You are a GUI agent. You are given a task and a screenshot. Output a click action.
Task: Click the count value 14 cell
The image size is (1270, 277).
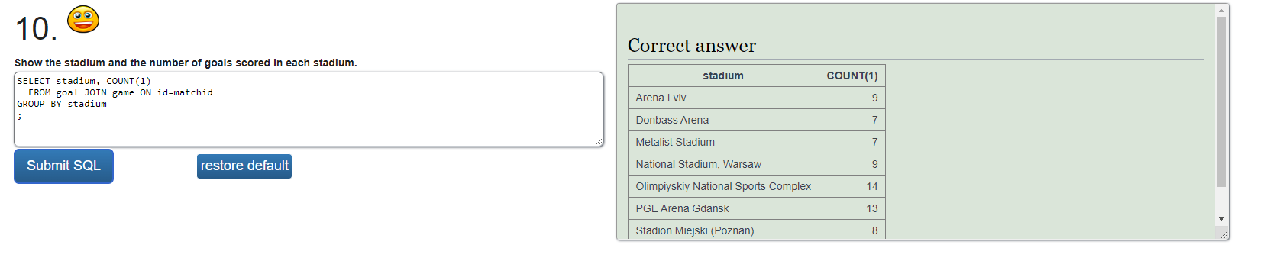click(x=852, y=186)
